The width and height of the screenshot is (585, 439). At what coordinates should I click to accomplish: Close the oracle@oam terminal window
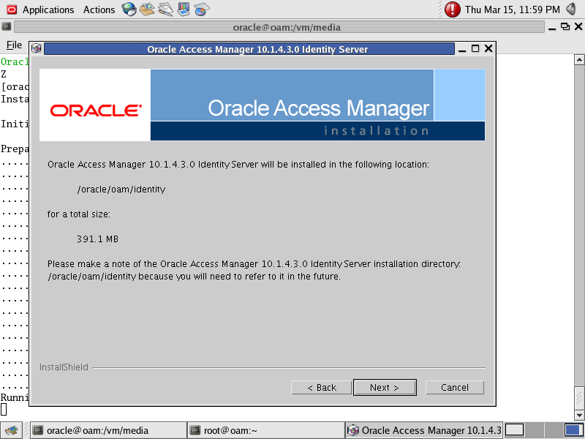tap(578, 26)
